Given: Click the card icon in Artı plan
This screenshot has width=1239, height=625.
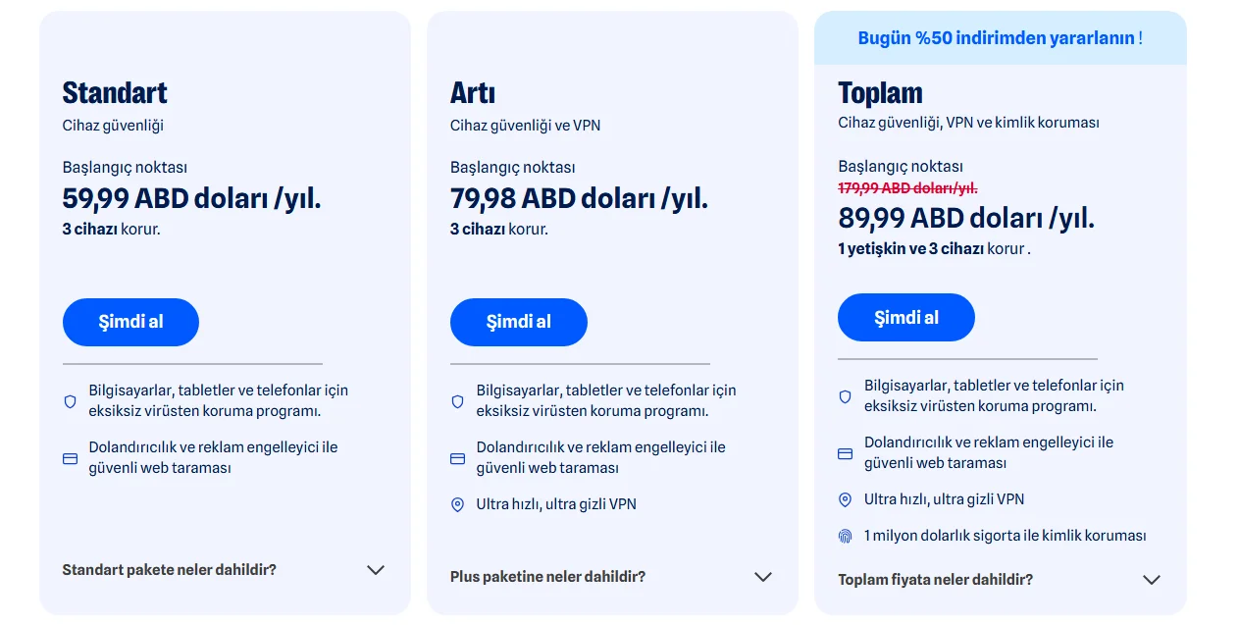Looking at the screenshot, I should 457,458.
